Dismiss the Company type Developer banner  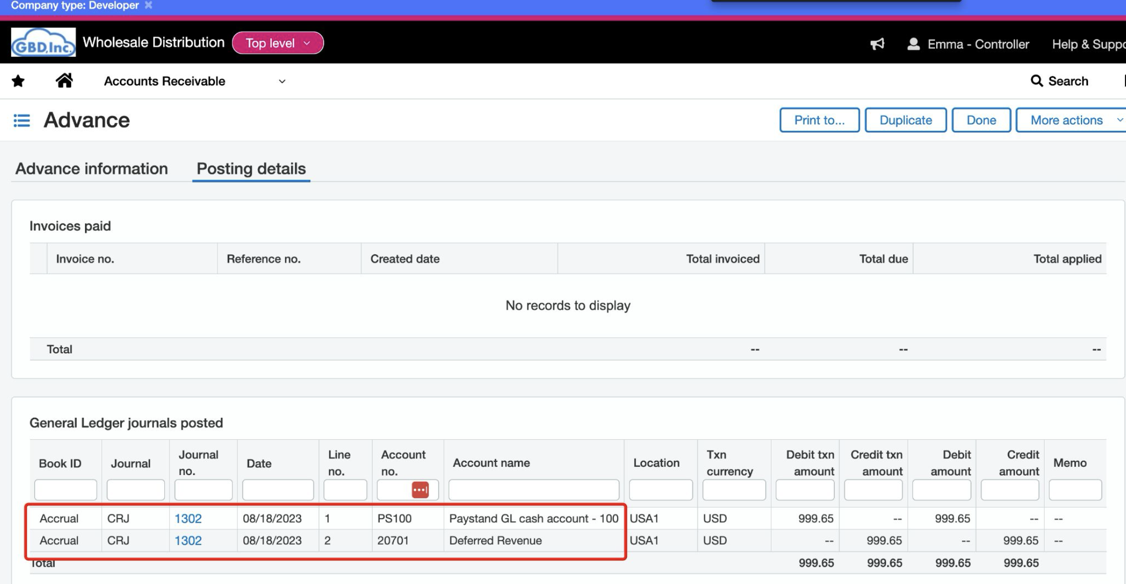[148, 5]
